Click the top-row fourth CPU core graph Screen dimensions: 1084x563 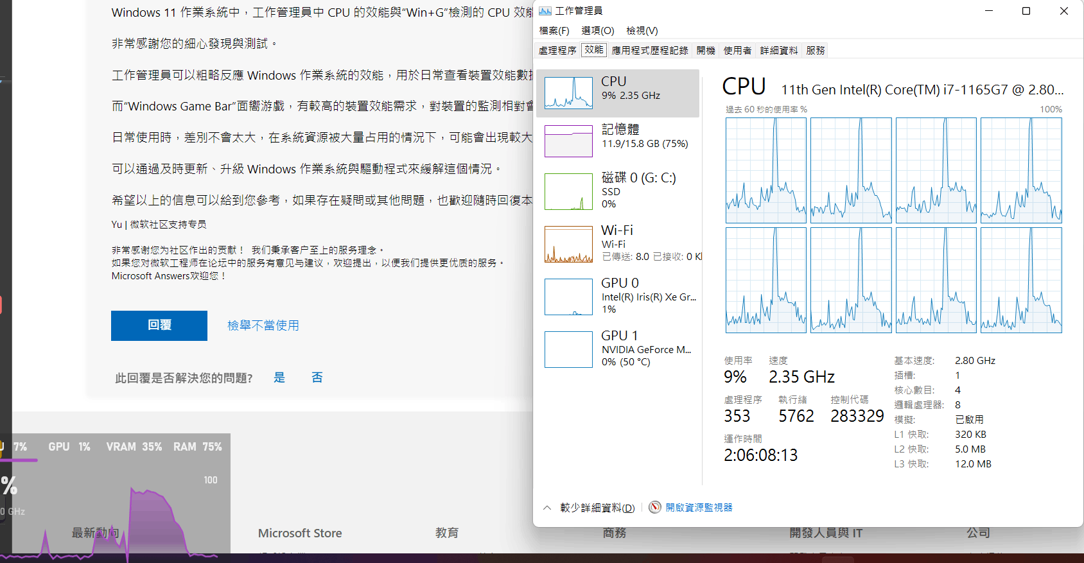coord(1021,170)
